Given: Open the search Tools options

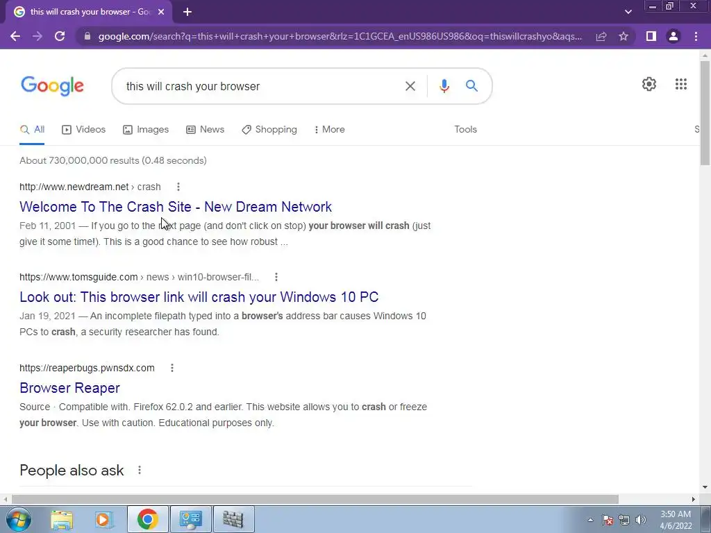Looking at the screenshot, I should pyautogui.click(x=466, y=130).
